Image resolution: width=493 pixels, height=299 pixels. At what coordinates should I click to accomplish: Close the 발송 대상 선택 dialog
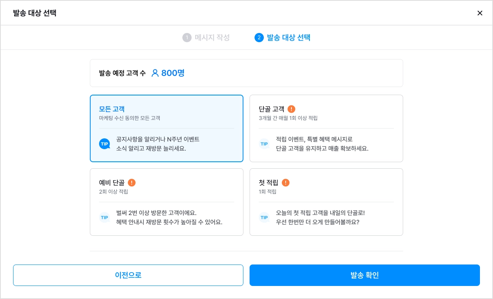[x=480, y=13]
